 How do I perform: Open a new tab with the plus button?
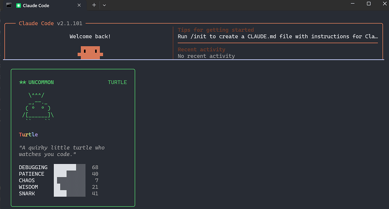tap(94, 5)
